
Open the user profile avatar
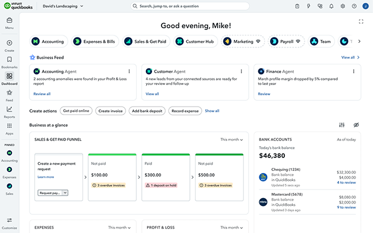[x=366, y=6]
